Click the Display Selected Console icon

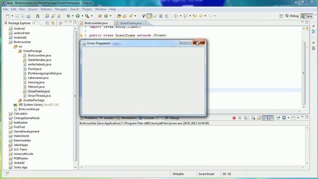284,118
